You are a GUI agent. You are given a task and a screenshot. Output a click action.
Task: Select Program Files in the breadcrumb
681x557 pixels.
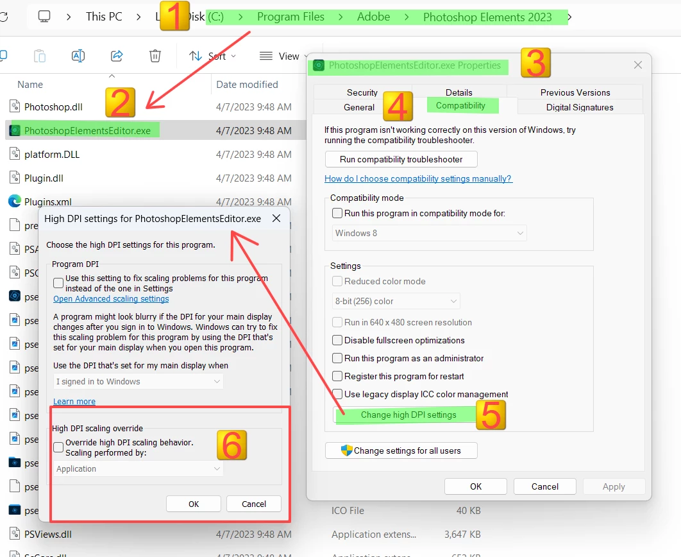tap(290, 17)
